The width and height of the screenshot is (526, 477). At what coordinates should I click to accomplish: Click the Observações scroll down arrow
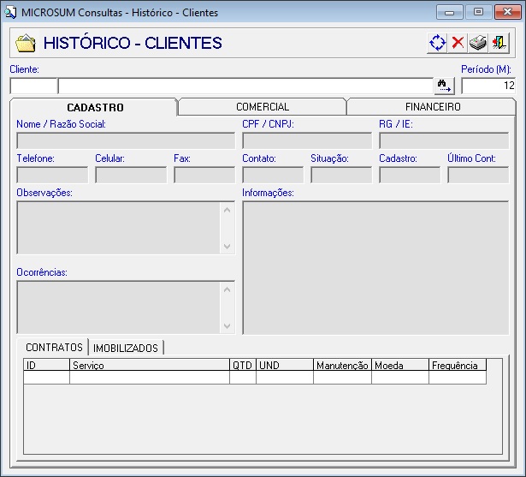click(227, 247)
